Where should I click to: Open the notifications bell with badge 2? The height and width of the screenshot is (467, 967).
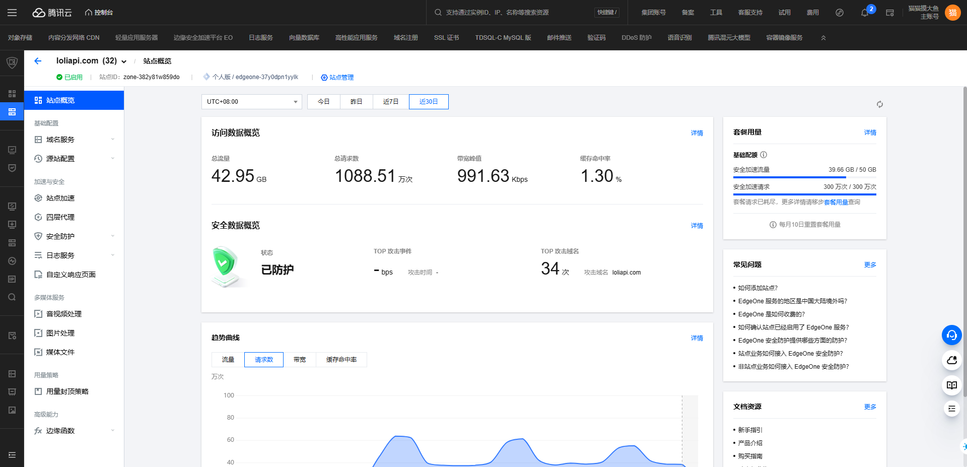[864, 13]
